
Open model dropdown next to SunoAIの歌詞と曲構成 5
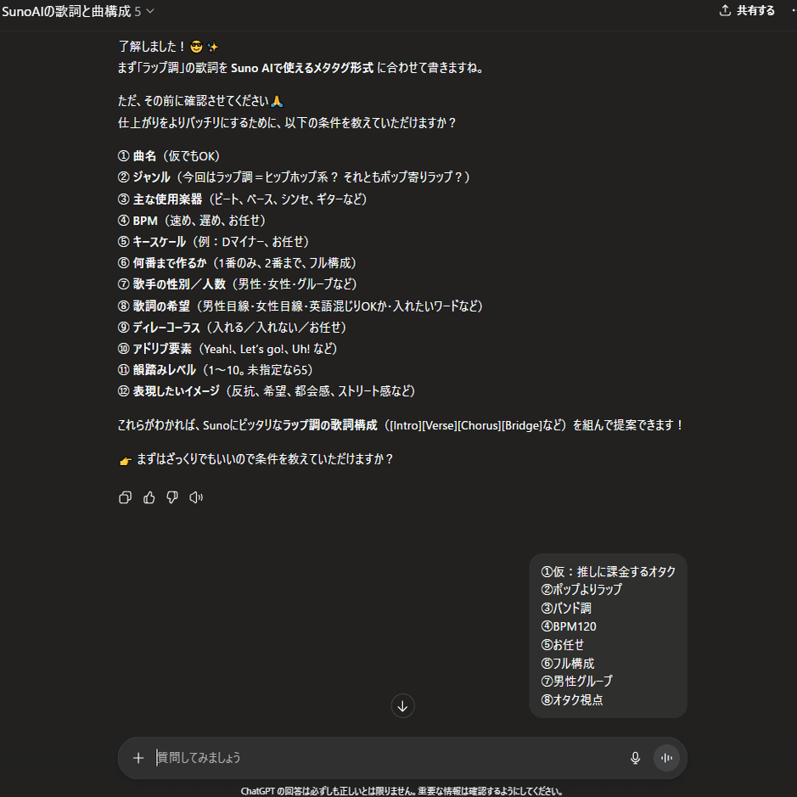point(143,11)
